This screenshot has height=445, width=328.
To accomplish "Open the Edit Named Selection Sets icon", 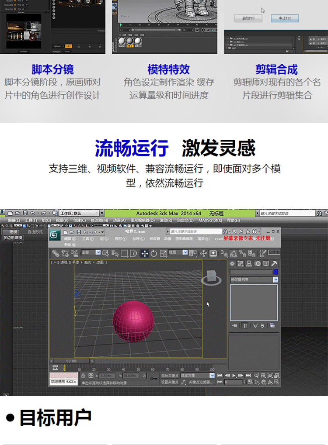I will click(x=263, y=253).
